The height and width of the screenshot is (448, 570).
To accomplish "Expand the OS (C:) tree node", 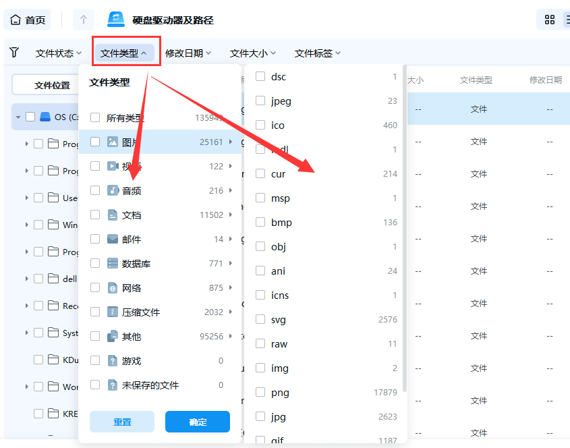I will 18,116.
